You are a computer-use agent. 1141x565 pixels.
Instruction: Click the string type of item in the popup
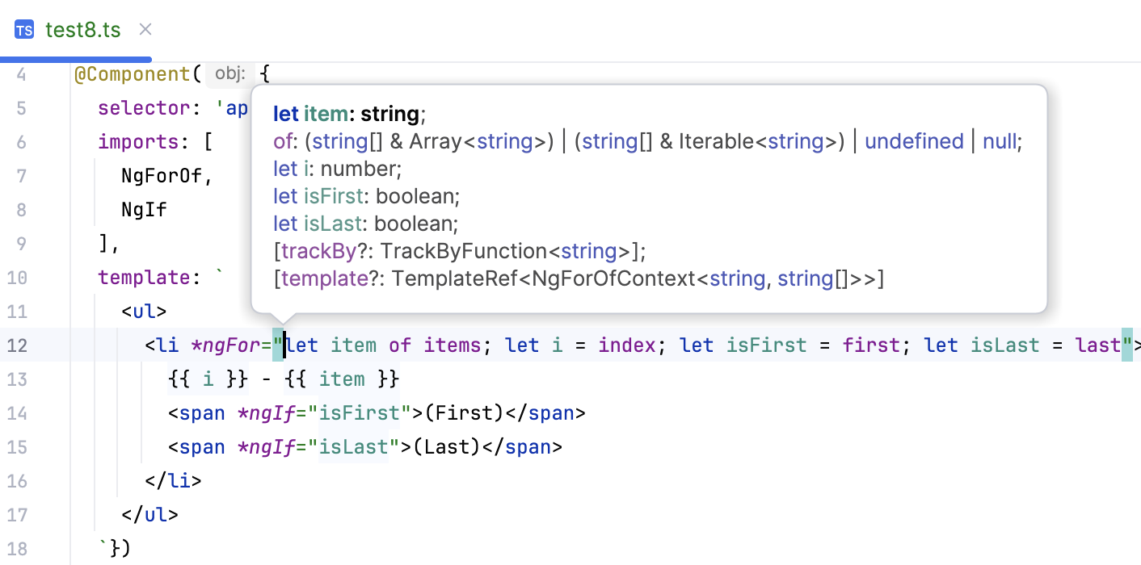390,114
